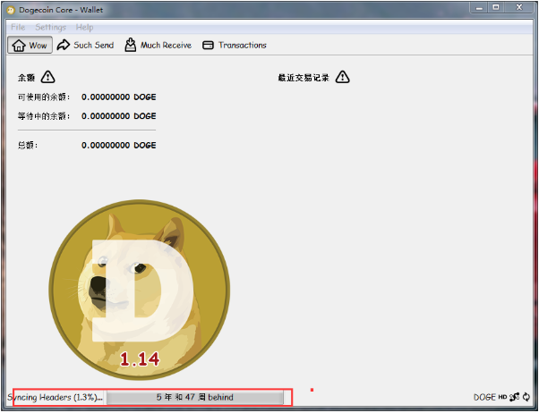The width and height of the screenshot is (539, 413).
Task: Open the Settings menu
Action: click(x=51, y=28)
